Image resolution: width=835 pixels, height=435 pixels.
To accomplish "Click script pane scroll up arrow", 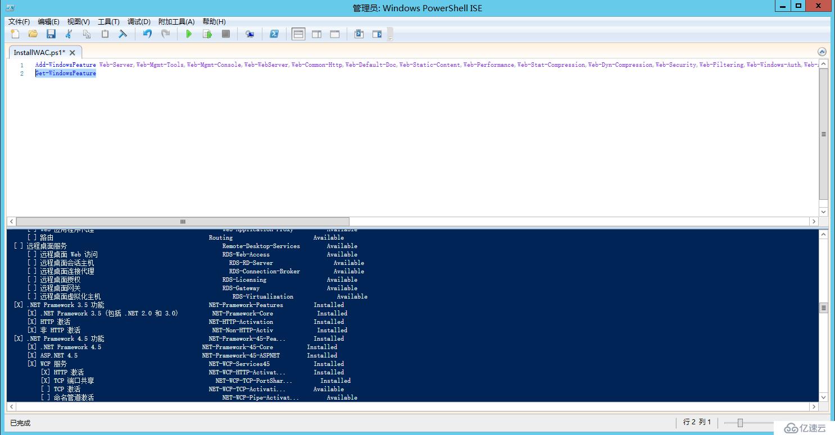I will coord(824,64).
